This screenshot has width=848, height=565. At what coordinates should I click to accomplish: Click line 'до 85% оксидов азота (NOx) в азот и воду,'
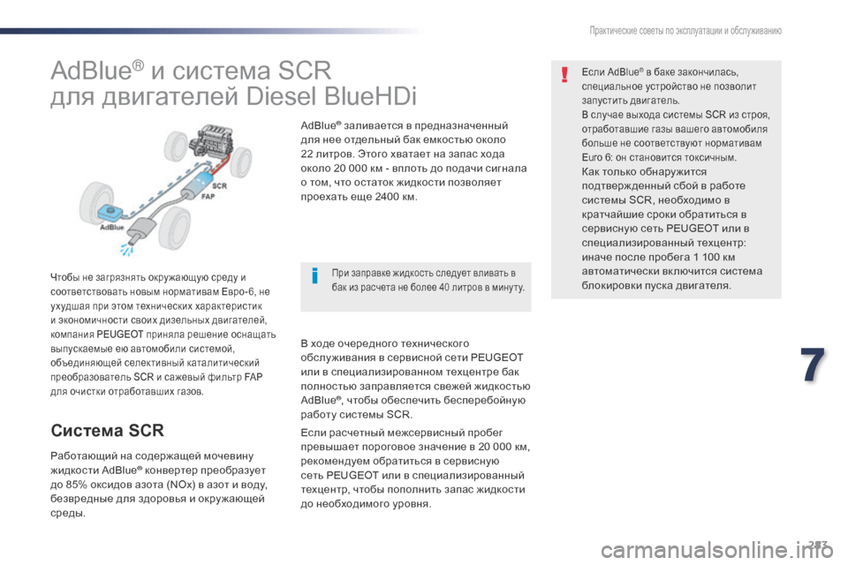(x=159, y=485)
